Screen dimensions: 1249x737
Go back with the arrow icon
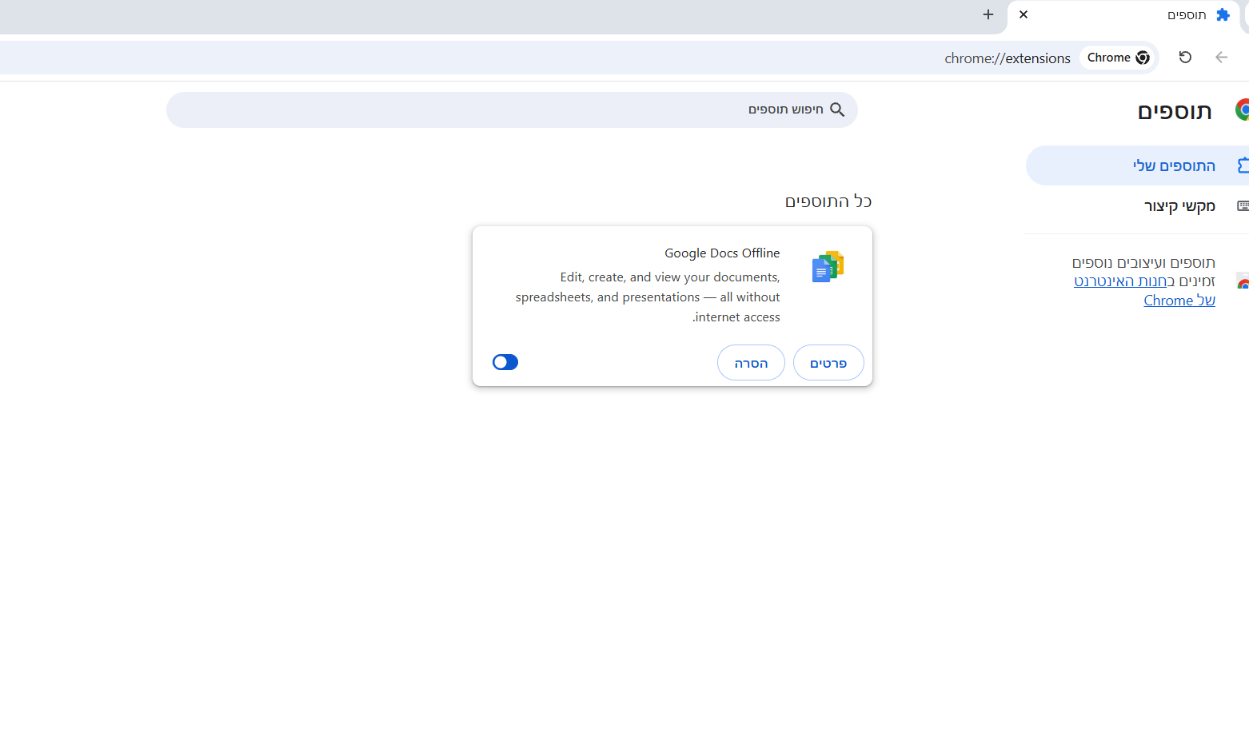pyautogui.click(x=1221, y=57)
